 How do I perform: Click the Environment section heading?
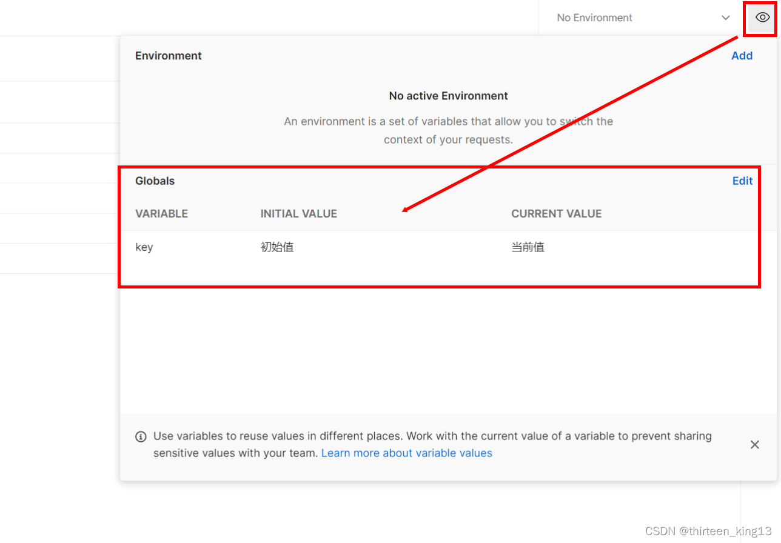tap(168, 56)
